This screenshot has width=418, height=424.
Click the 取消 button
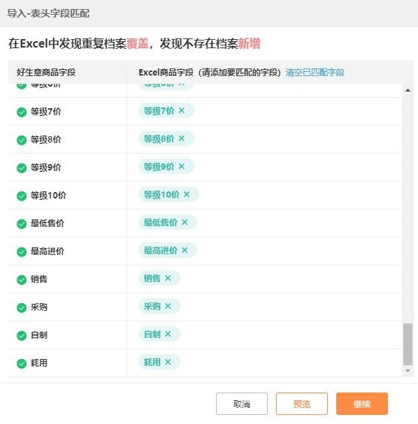tap(242, 404)
